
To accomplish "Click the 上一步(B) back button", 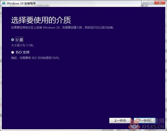I will pyautogui.click(x=120, y=120).
